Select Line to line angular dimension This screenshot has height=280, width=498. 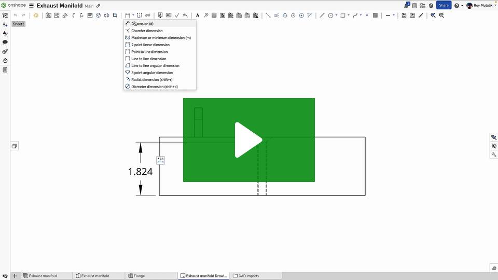point(160,66)
